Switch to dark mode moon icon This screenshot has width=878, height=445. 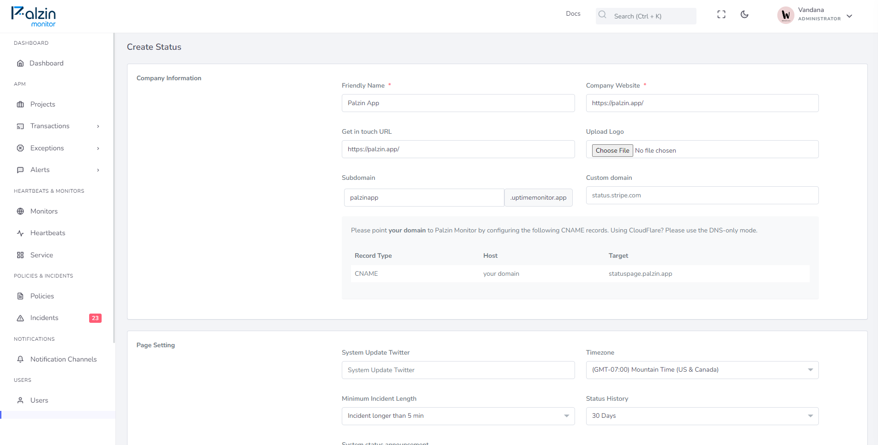745,14
